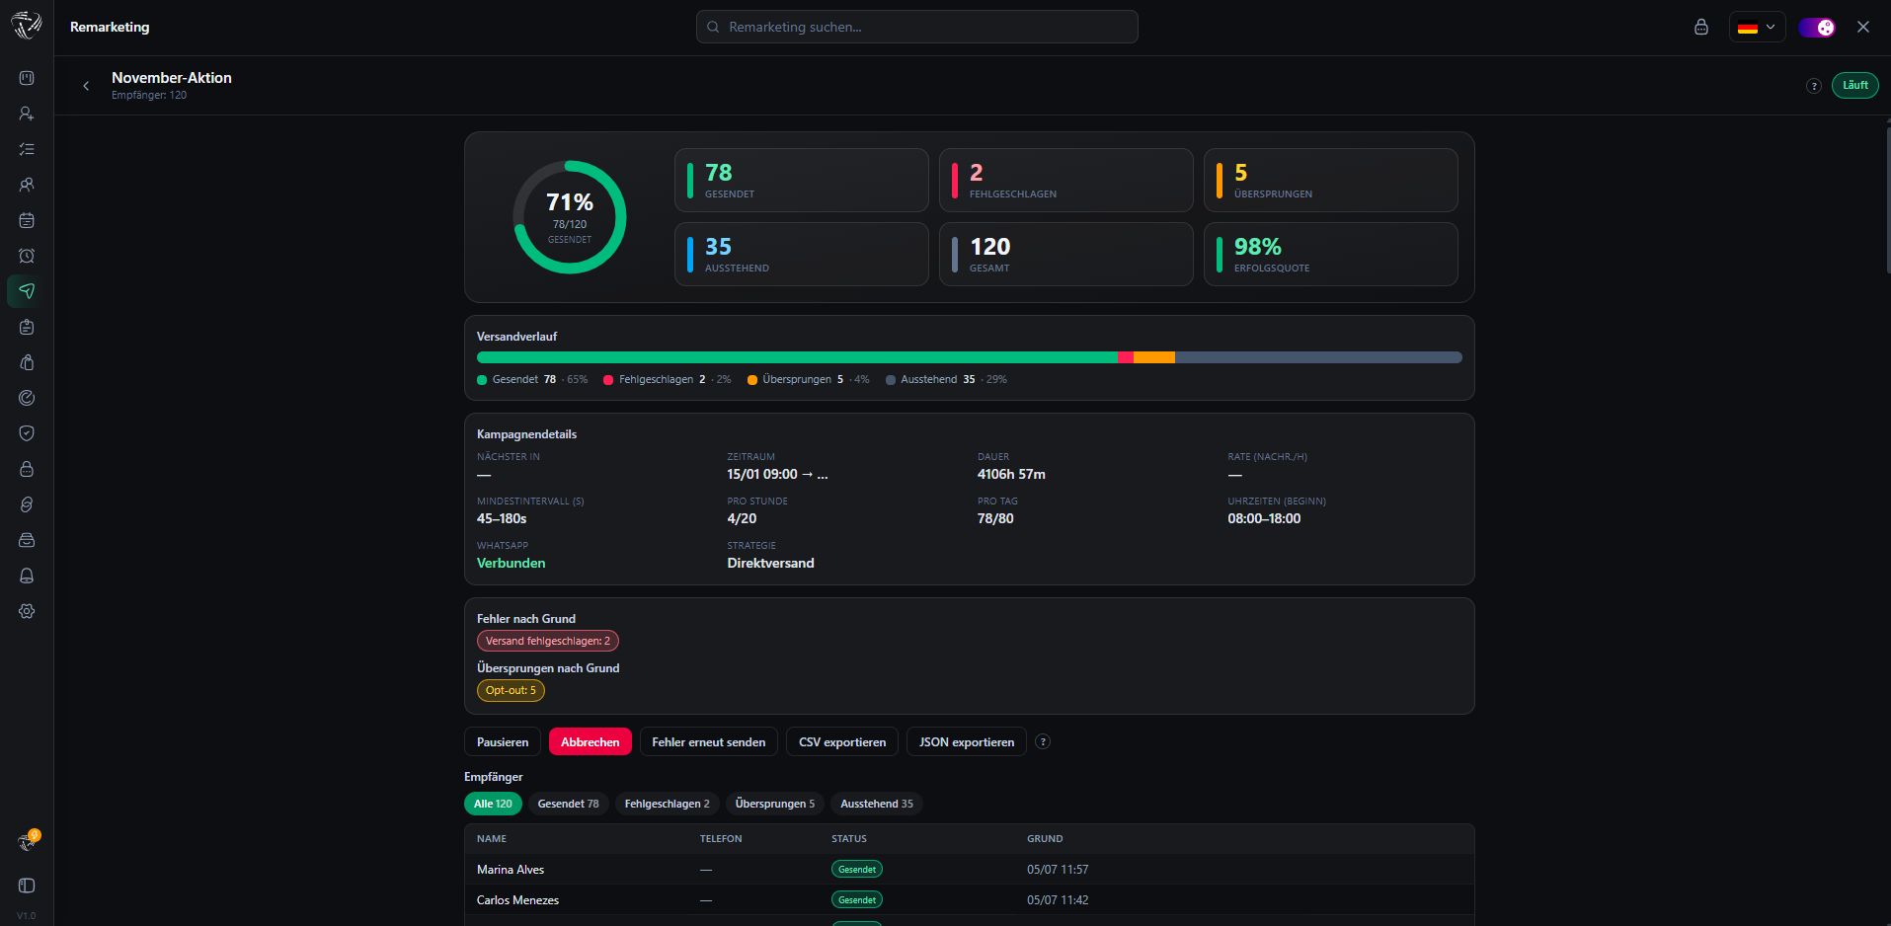The height and width of the screenshot is (926, 1891).
Task: Open the add-contact sidebar icon
Action: pos(27,114)
